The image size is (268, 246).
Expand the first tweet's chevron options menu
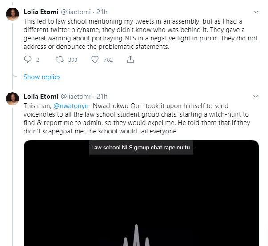pos(256,12)
